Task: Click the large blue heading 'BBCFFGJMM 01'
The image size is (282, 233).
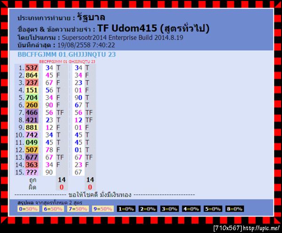Action: coord(42,54)
